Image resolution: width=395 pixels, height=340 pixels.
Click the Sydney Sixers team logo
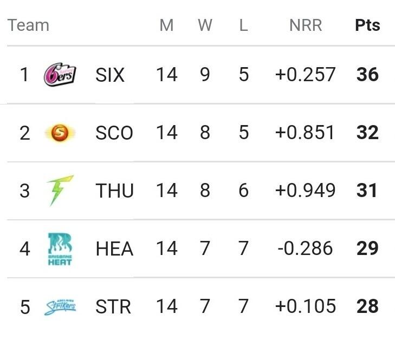point(60,75)
